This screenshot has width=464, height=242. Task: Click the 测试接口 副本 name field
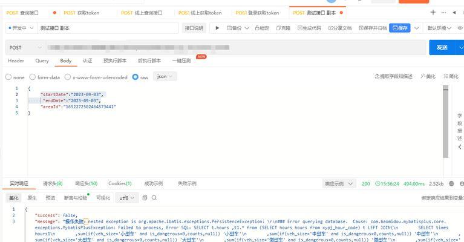click(108, 28)
